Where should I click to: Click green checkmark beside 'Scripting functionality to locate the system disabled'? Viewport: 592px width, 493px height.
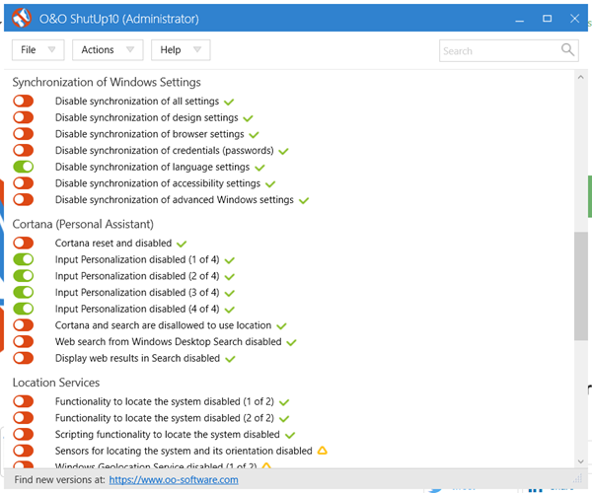click(289, 434)
